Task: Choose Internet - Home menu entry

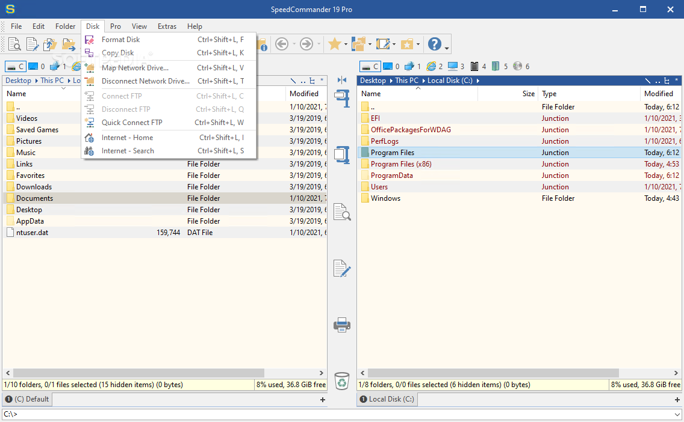Action: 169,138
